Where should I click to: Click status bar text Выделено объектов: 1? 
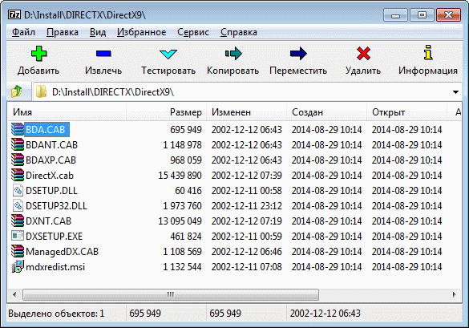(56, 314)
